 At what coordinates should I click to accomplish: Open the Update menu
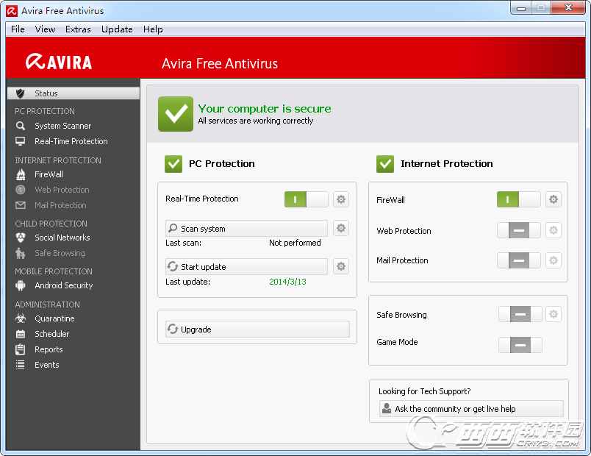[x=117, y=29]
